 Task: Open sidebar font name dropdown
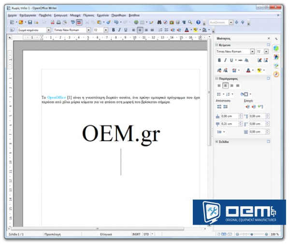(252, 52)
